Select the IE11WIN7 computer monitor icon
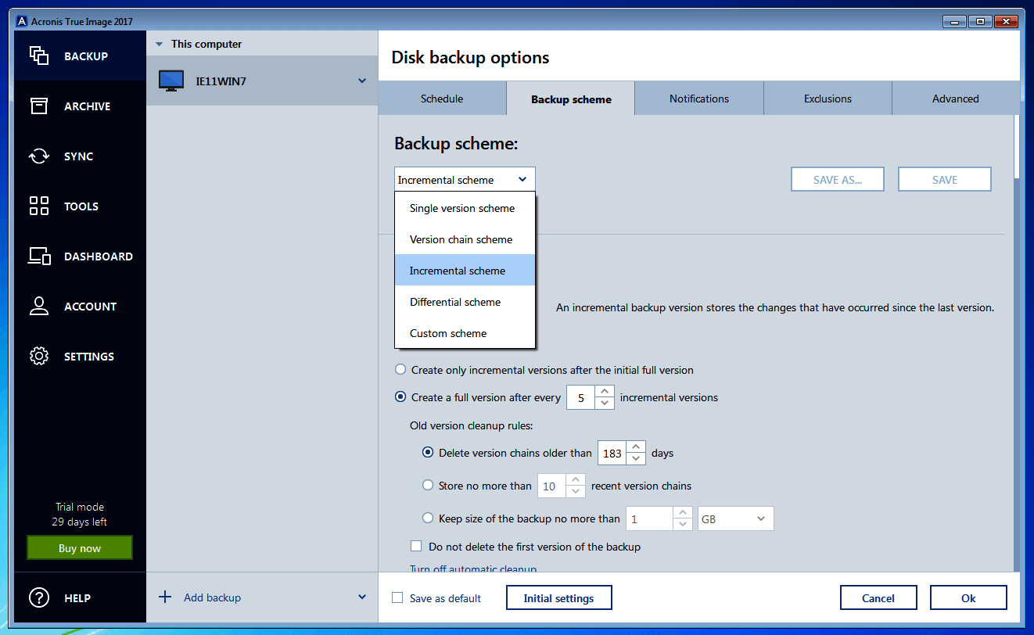Viewport: 1034px width, 635px height. click(172, 80)
